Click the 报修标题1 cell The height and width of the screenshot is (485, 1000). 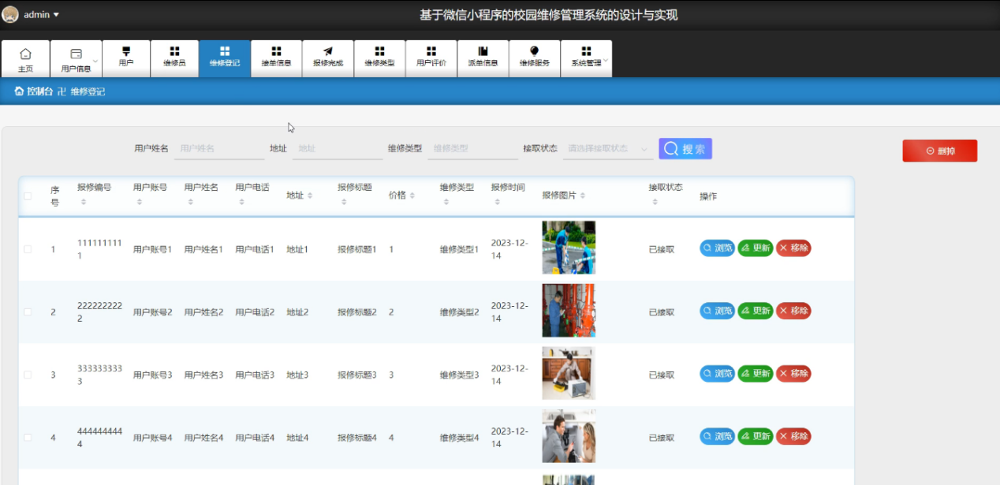click(x=357, y=249)
